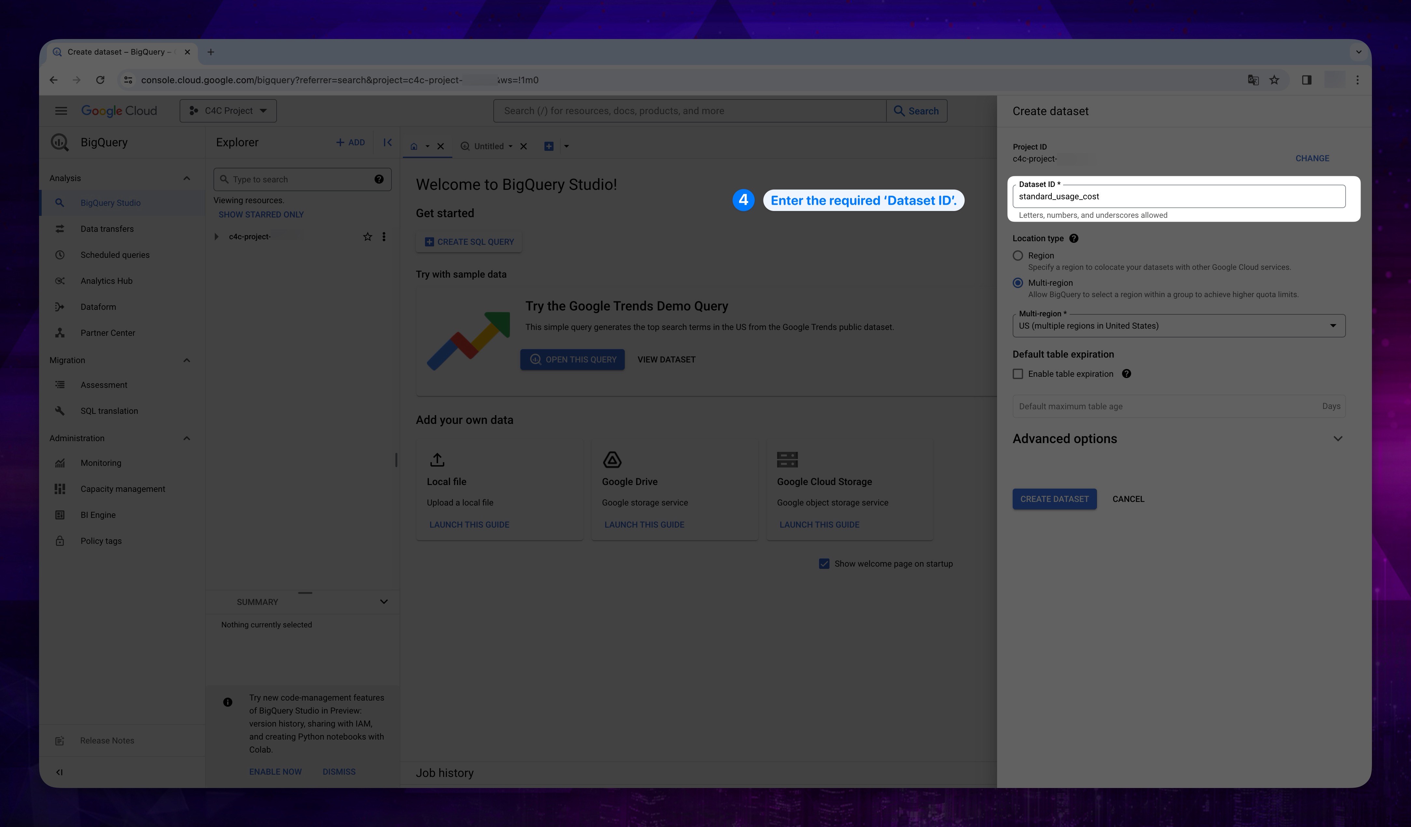This screenshot has height=827, width=1411.
Task: Open Scheduled queries clock icon
Action: 59,255
